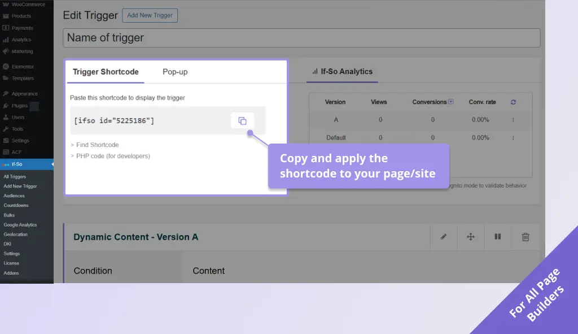This screenshot has width=578, height=334.
Task: Open Elementor from the admin sidebar
Action: click(23, 67)
